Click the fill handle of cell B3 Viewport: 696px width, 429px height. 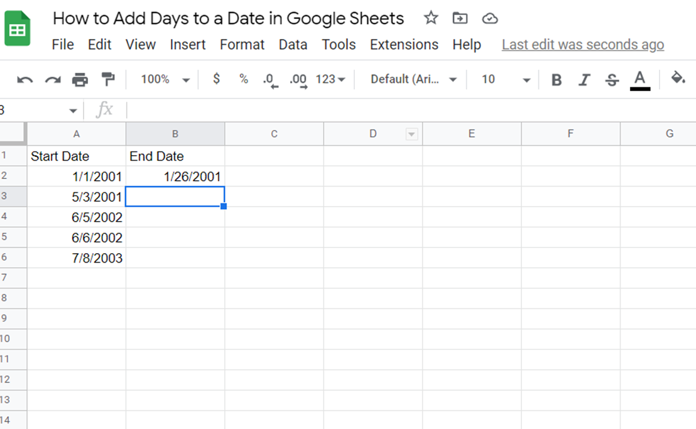pos(224,206)
